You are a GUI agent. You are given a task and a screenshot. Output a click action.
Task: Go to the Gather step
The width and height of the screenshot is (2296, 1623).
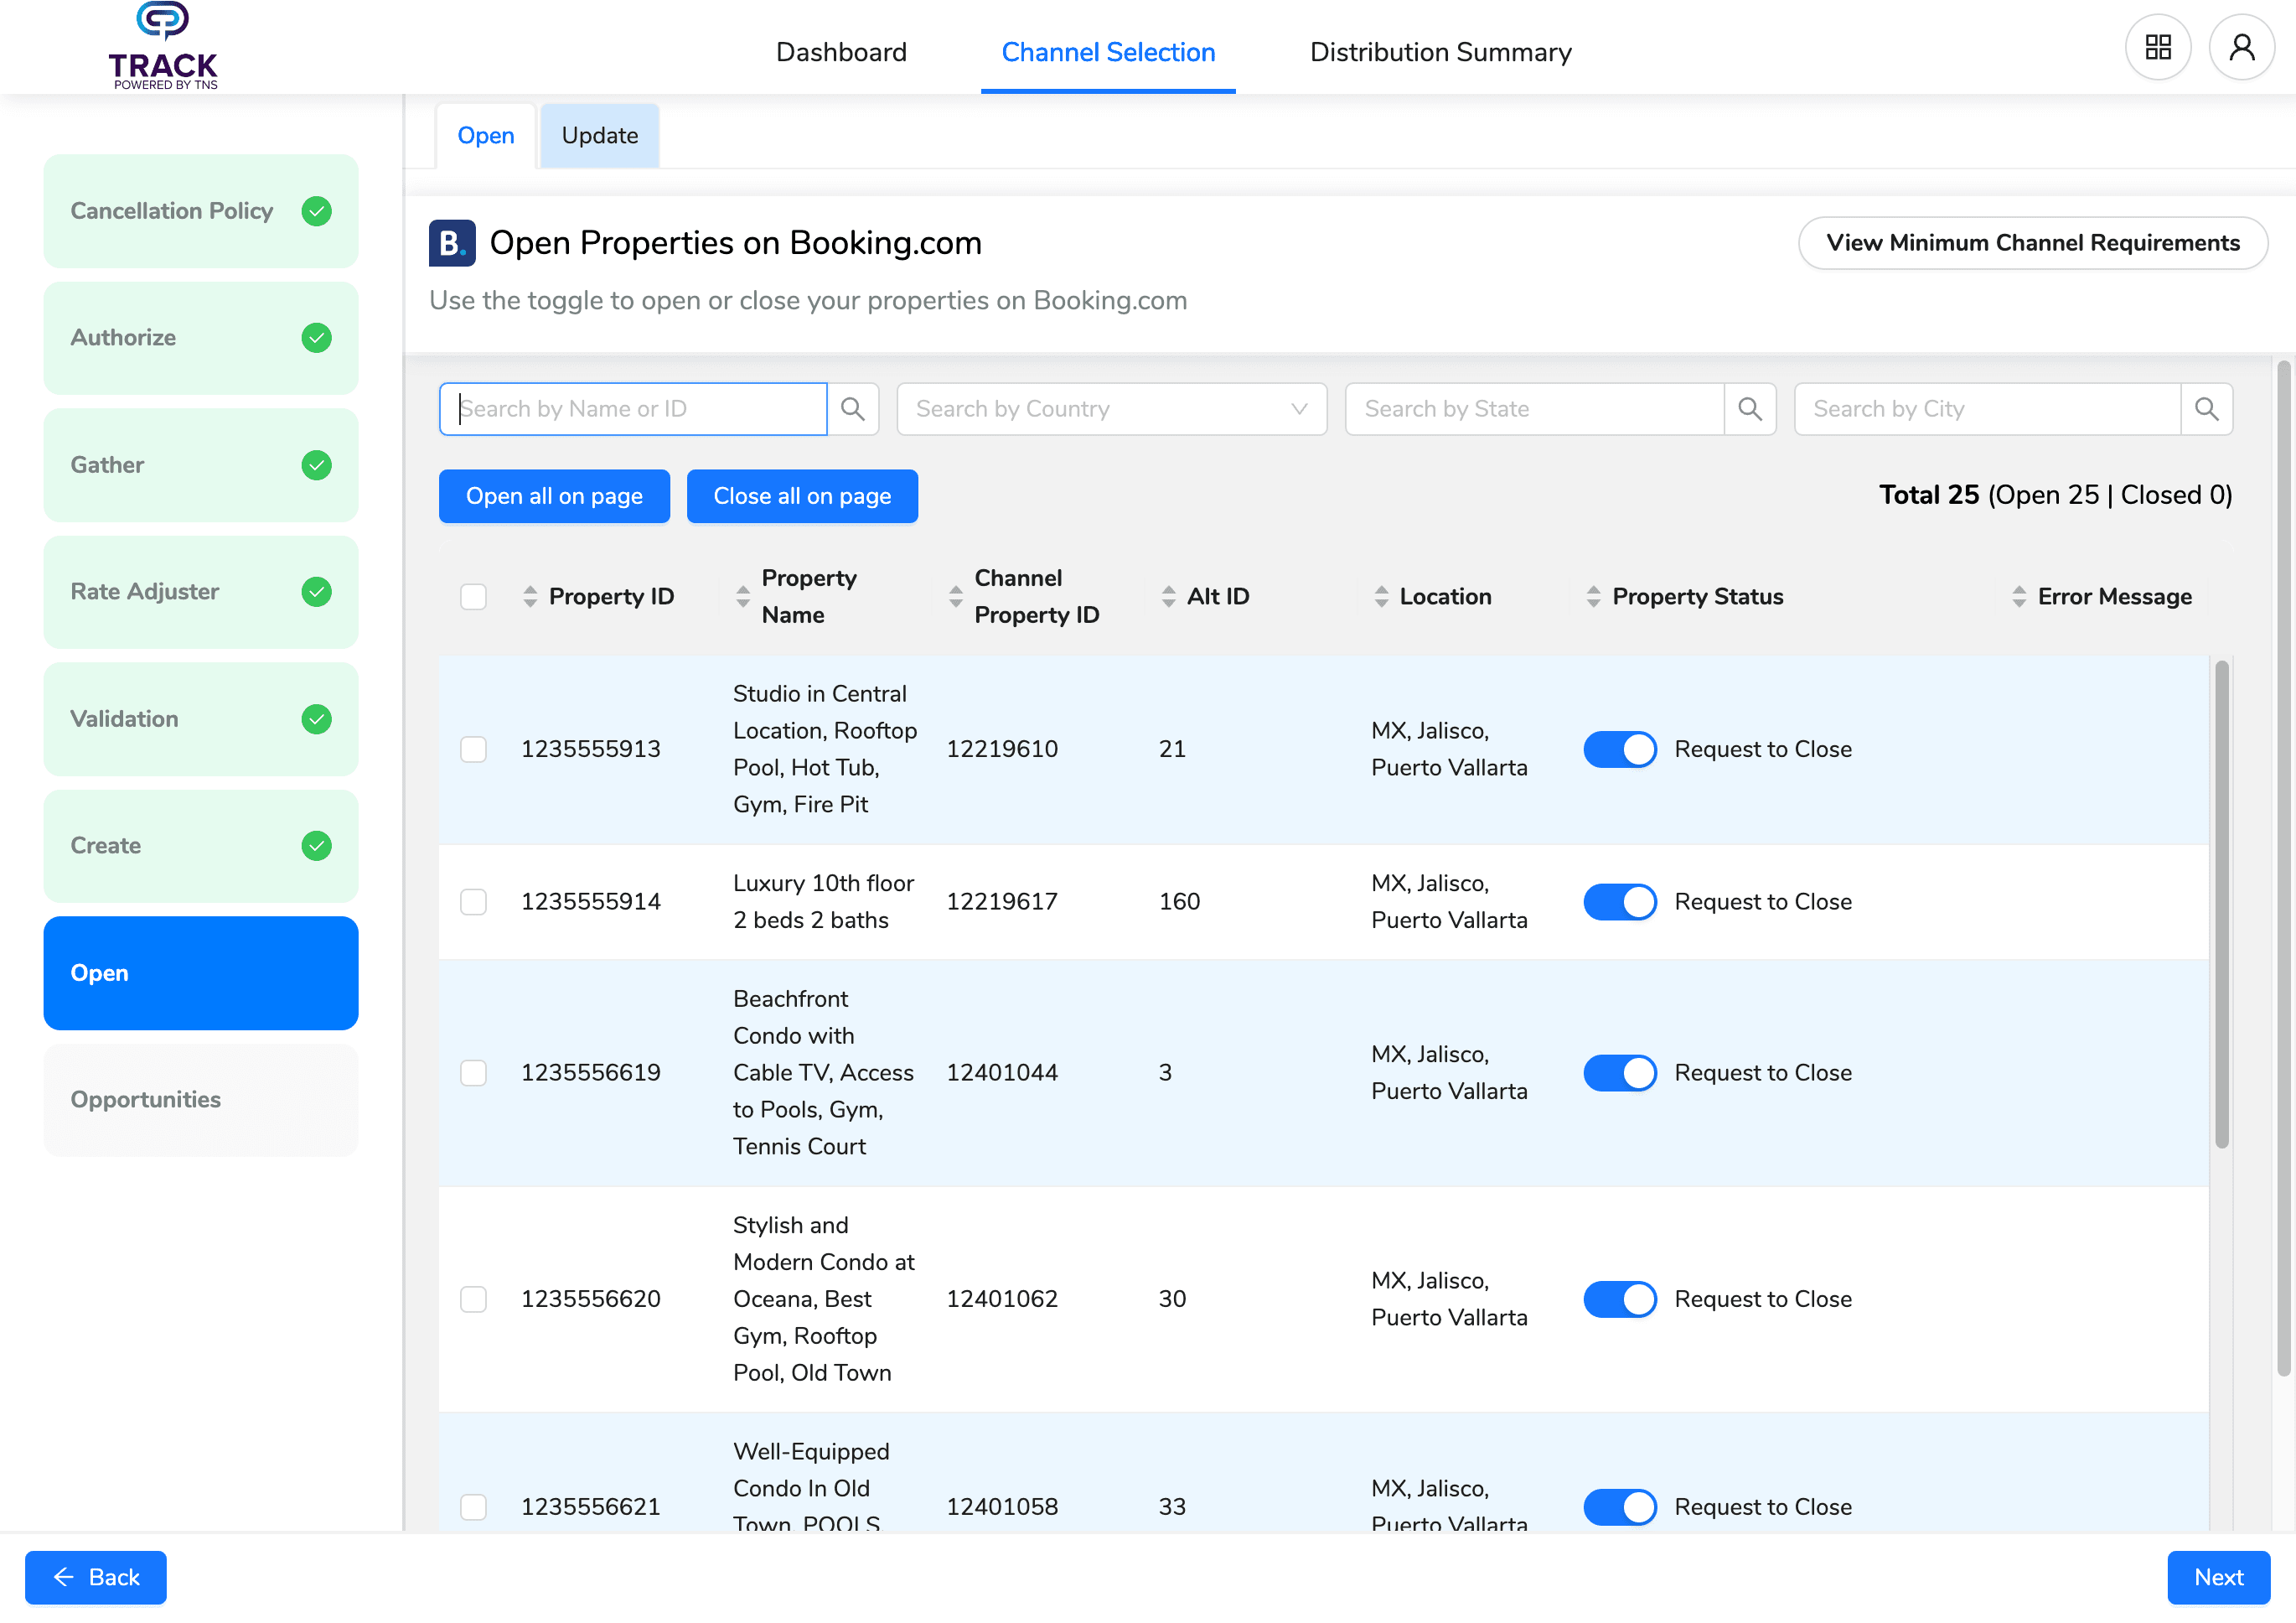click(x=201, y=465)
